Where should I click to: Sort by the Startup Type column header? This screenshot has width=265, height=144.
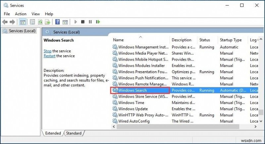click(x=233, y=40)
